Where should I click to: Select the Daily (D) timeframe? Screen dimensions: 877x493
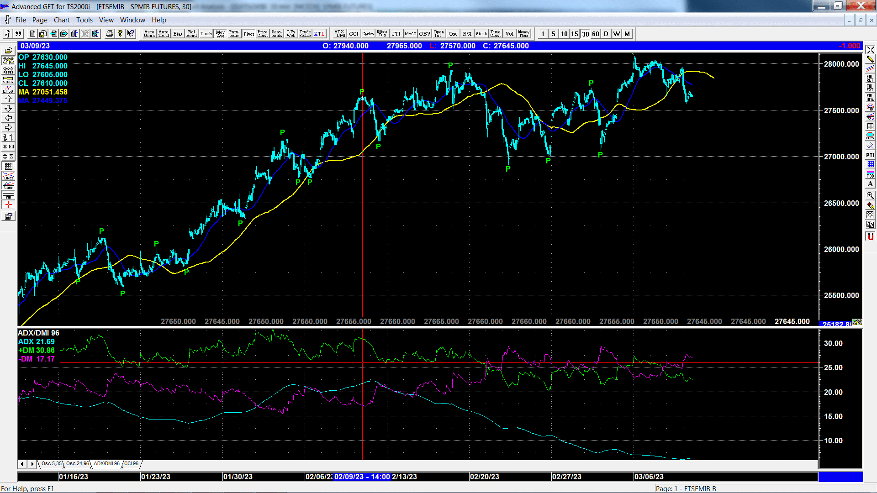pyautogui.click(x=606, y=34)
